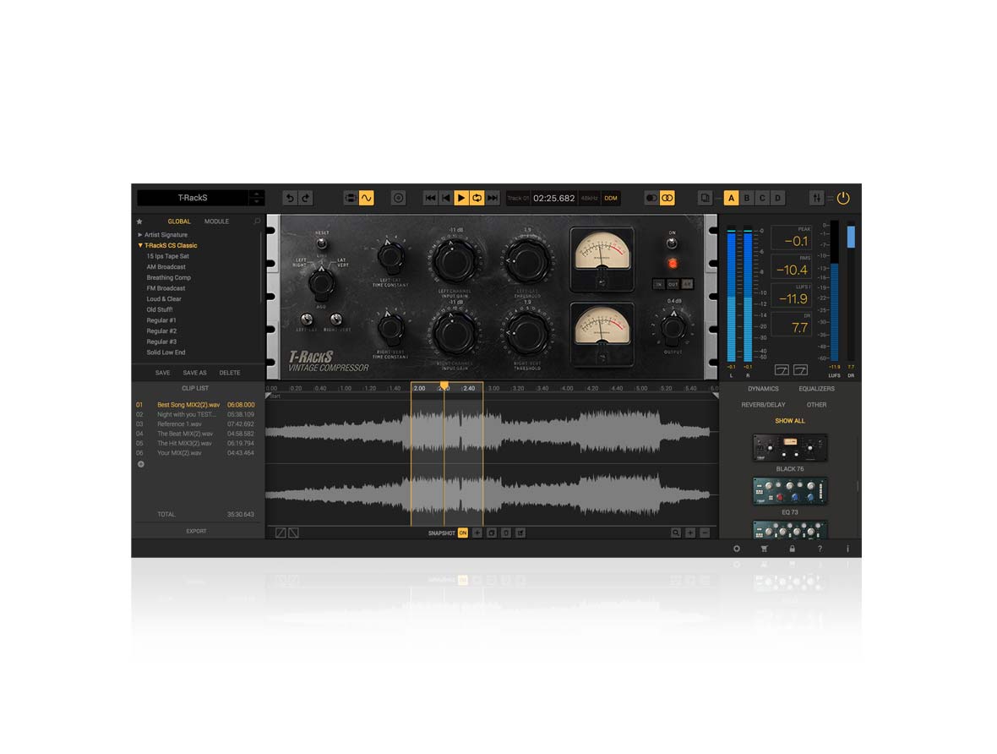The height and width of the screenshot is (754, 997).
Task: Open the mixer settings sliders icon
Action: pos(817,198)
